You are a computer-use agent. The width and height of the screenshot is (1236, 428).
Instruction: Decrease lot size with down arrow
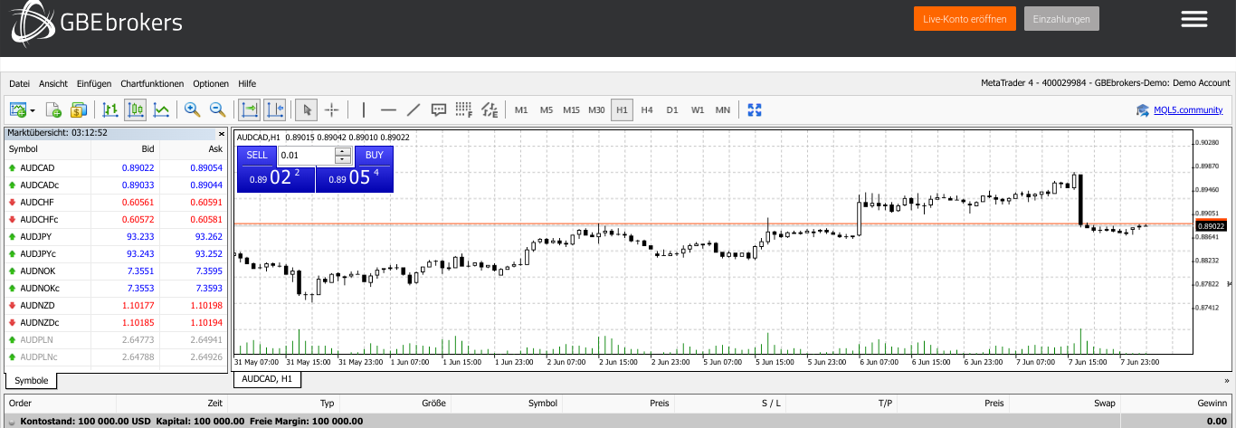pyautogui.click(x=343, y=159)
